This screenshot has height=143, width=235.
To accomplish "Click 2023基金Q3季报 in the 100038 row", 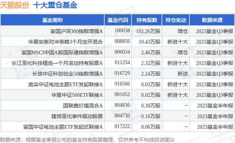I will click(214, 31).
